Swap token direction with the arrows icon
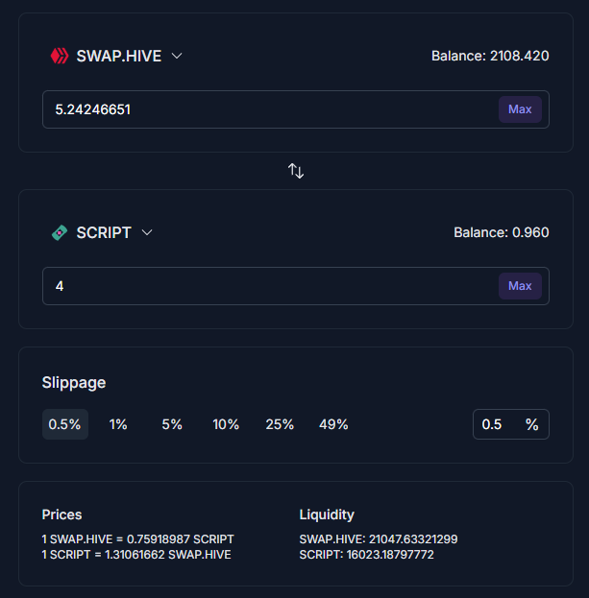 tap(296, 171)
